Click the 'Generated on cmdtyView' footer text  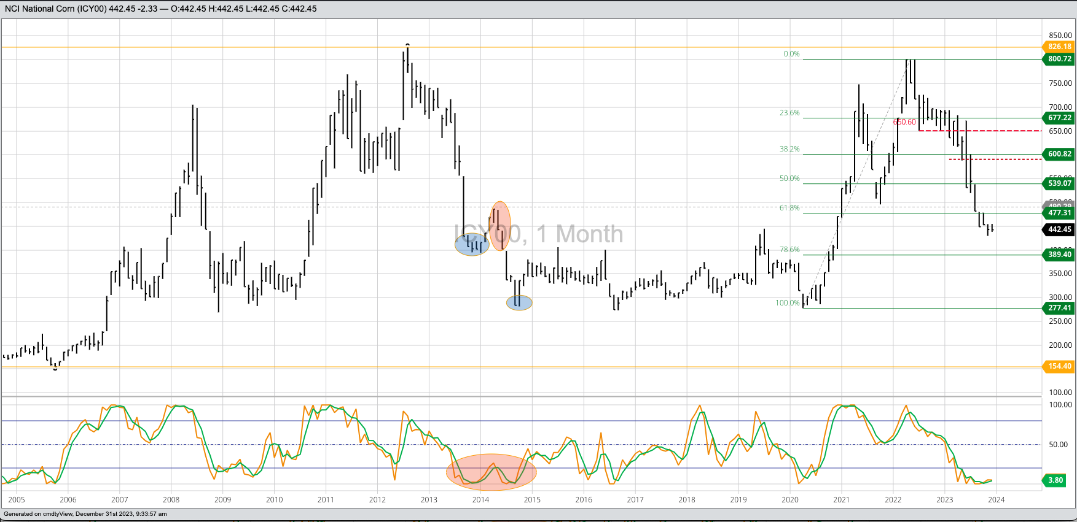(x=85, y=514)
